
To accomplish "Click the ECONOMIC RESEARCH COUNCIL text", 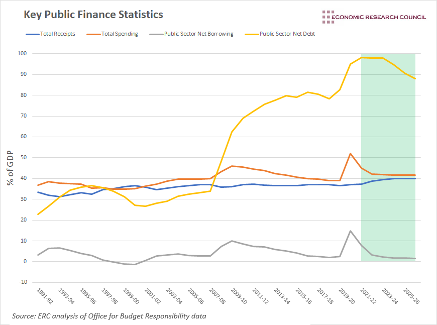I will (x=378, y=17).
